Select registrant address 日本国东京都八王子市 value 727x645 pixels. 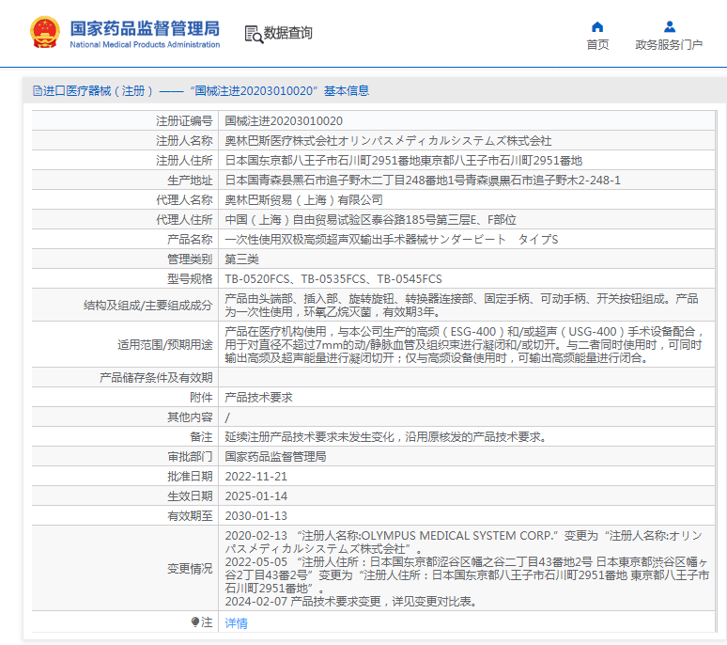click(403, 161)
